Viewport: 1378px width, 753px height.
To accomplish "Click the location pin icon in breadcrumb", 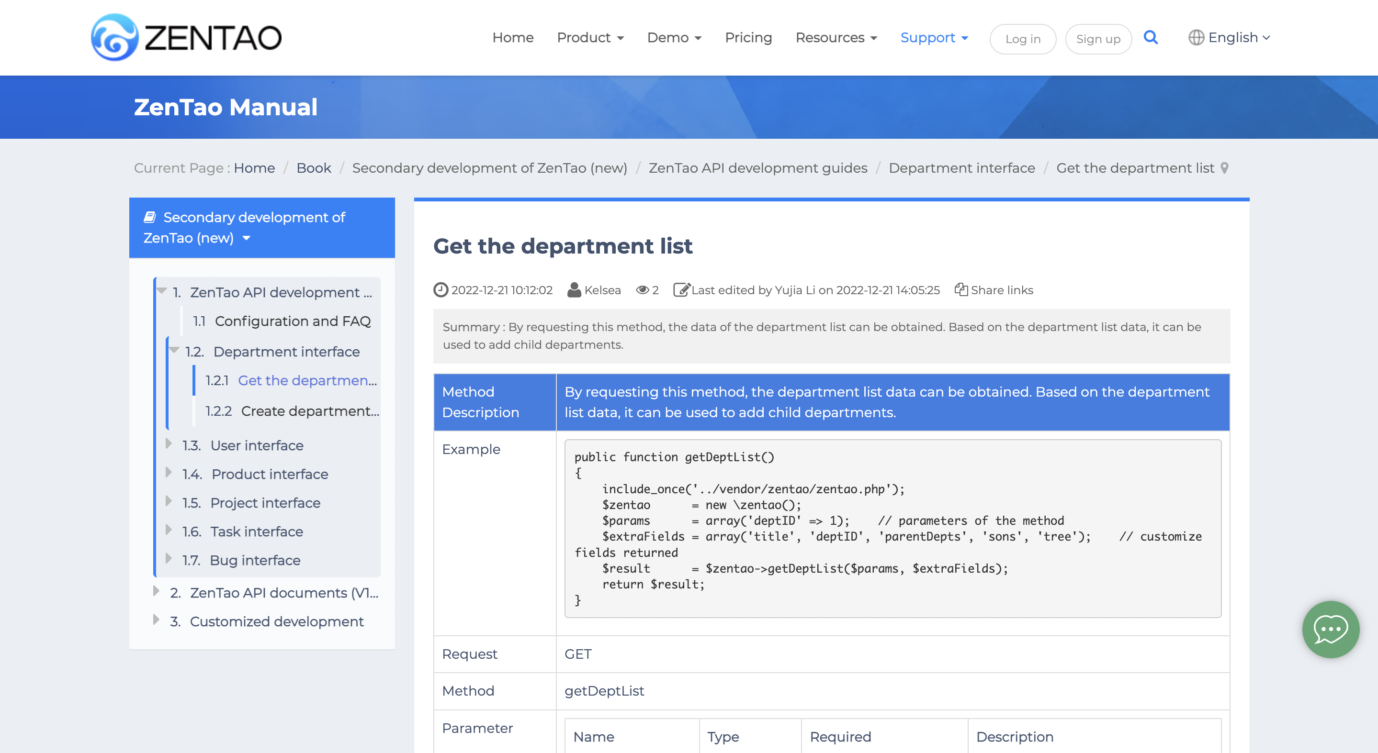I will (x=1224, y=168).
